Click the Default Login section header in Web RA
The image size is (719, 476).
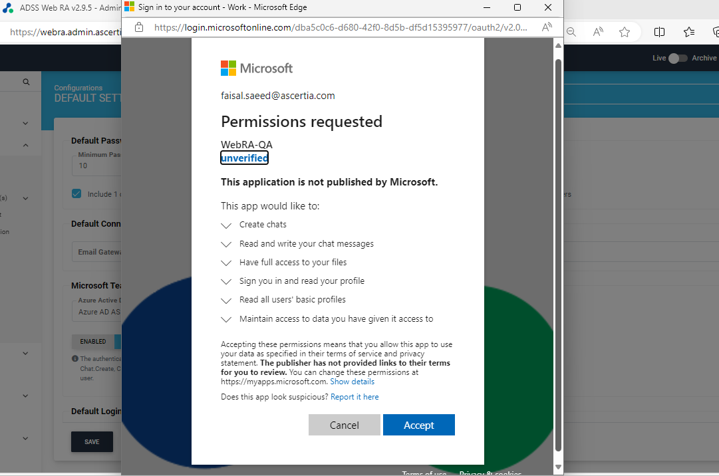click(96, 411)
